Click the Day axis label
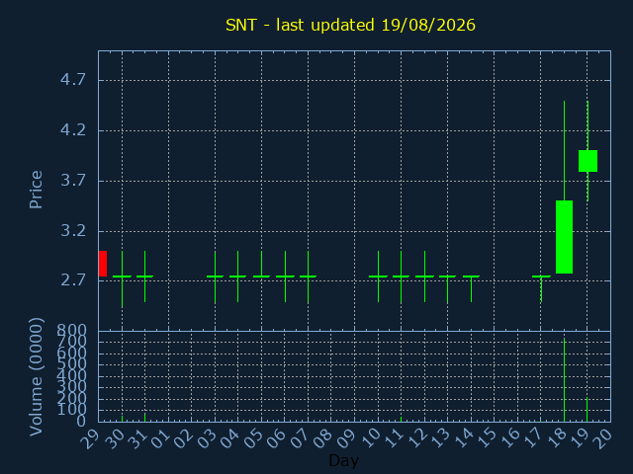 (343, 460)
